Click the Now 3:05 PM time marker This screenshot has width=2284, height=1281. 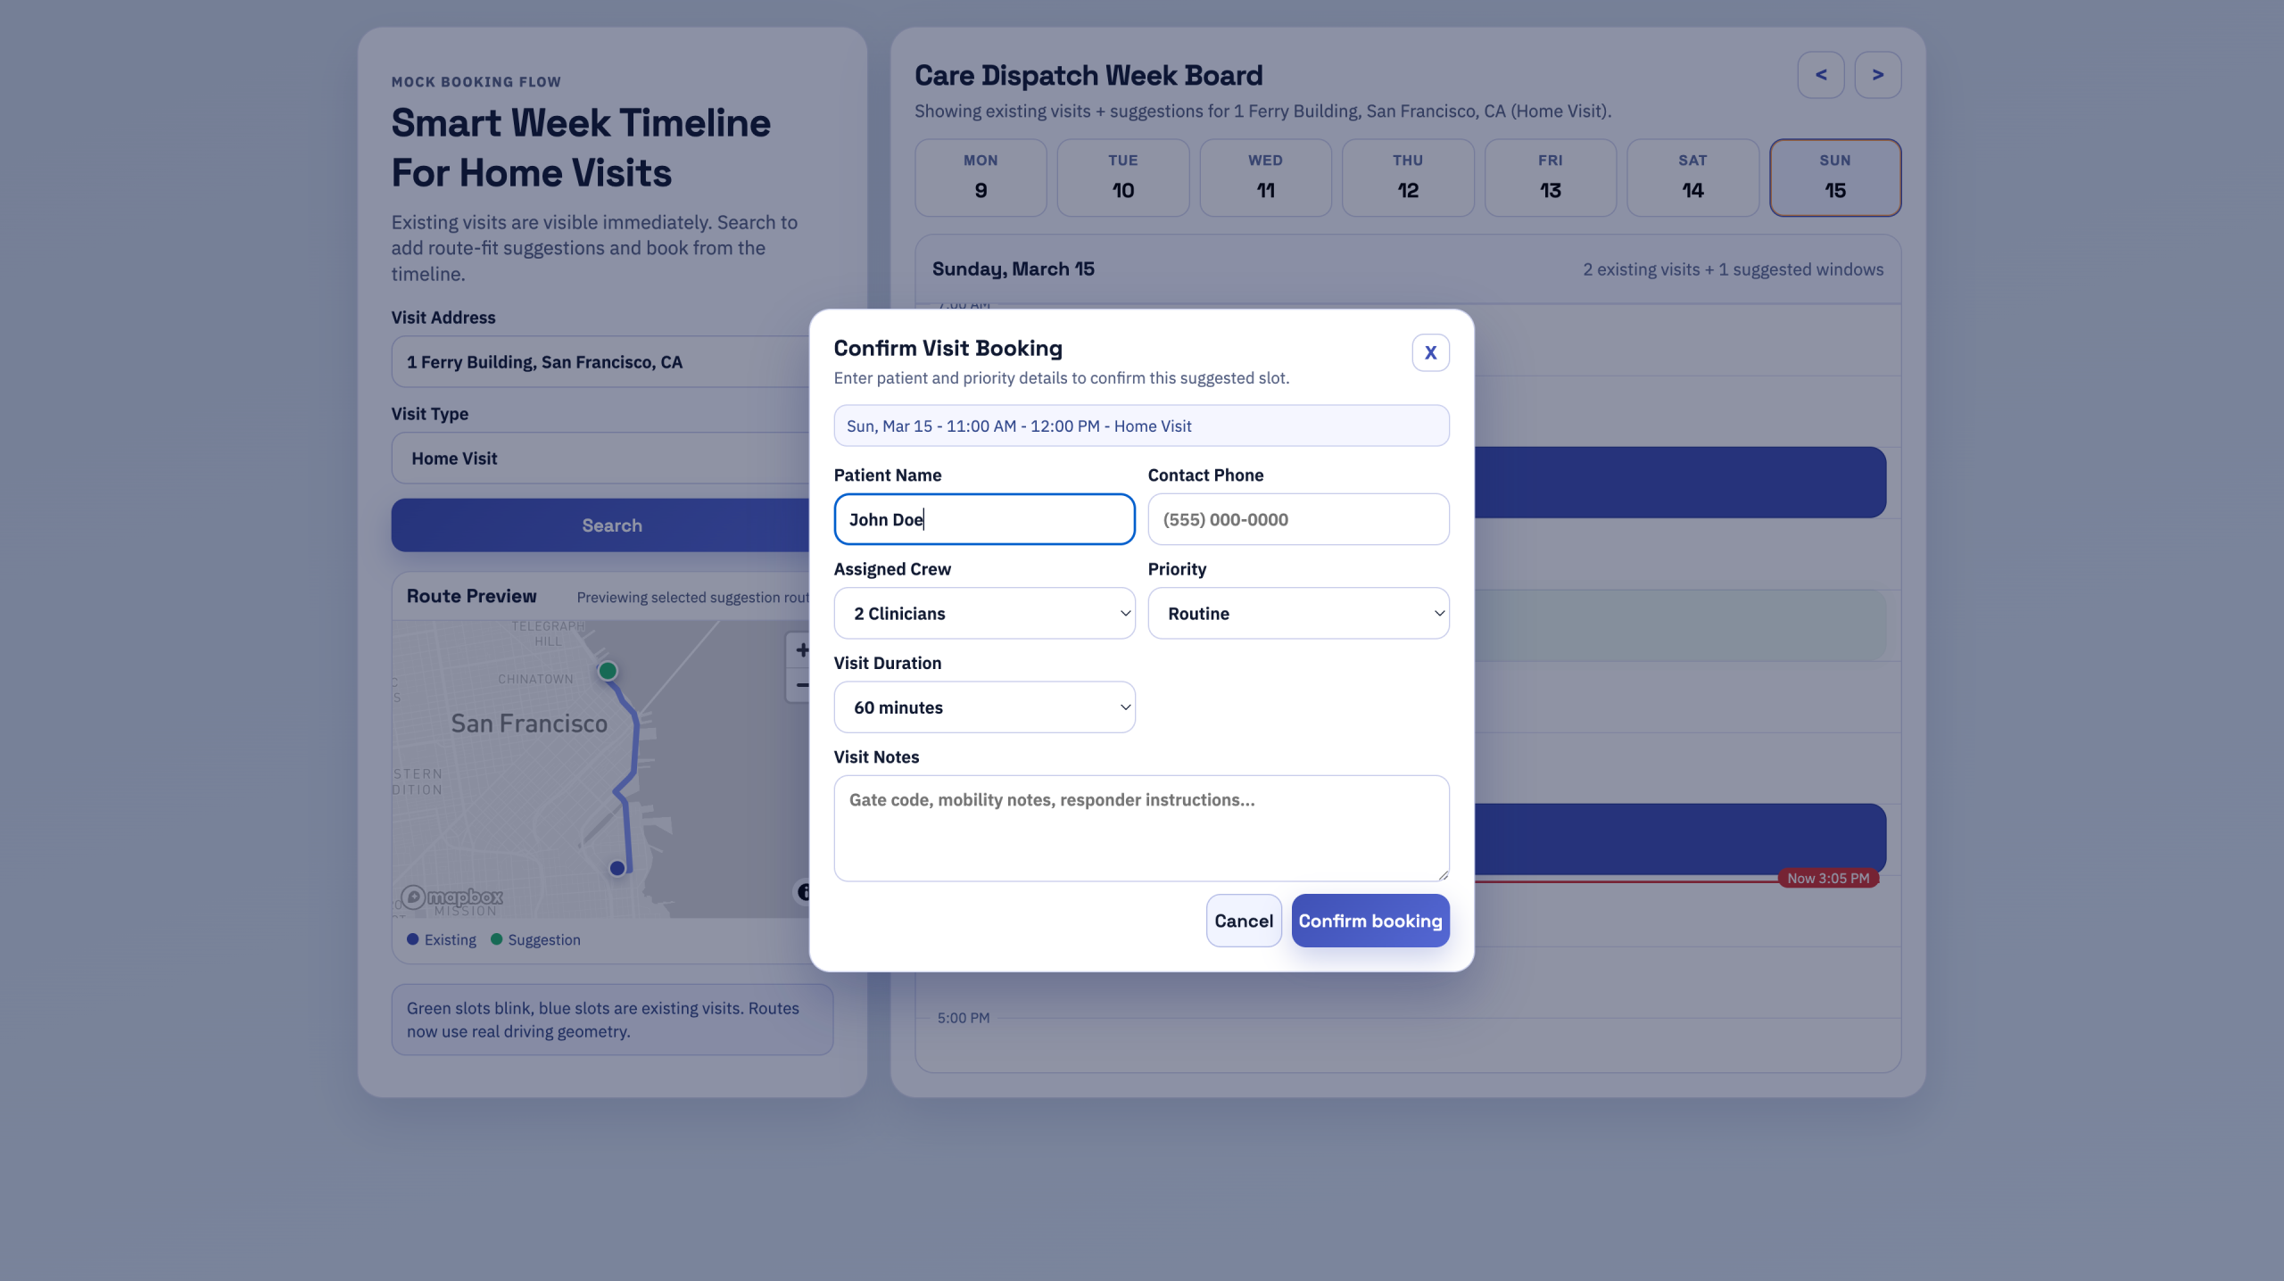(x=1827, y=879)
